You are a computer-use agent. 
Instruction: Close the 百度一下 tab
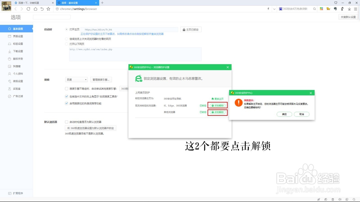53,3
